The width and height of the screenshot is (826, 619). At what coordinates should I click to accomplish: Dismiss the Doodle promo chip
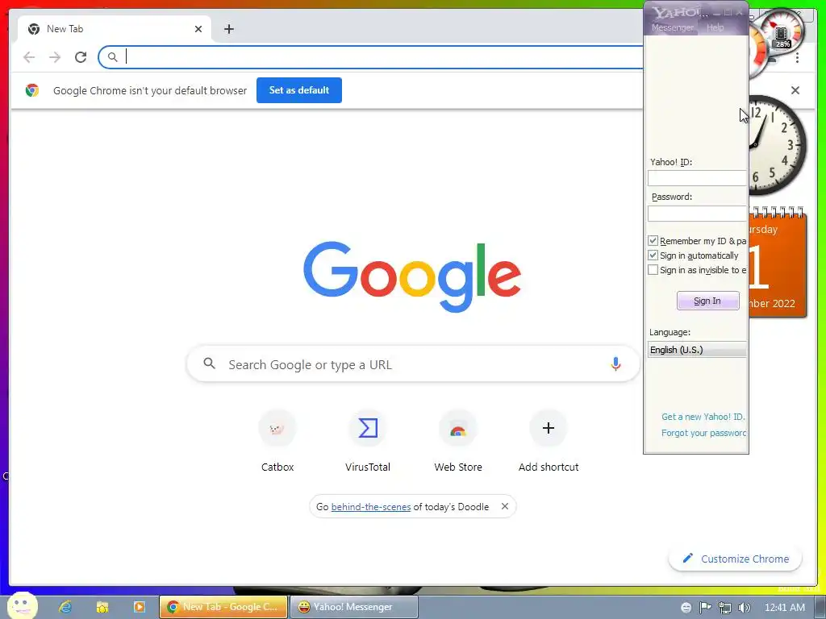click(505, 506)
